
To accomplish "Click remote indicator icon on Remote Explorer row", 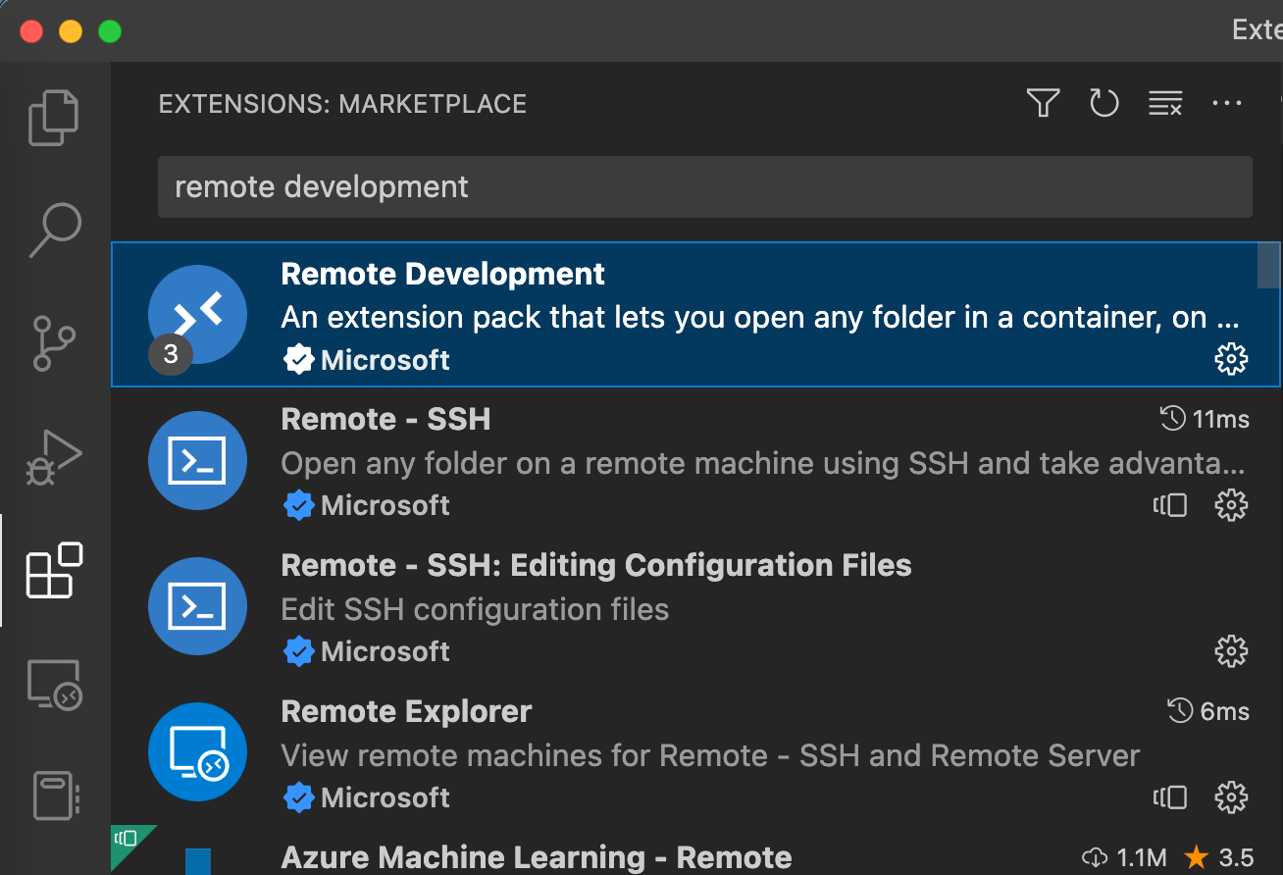I will (x=1170, y=797).
